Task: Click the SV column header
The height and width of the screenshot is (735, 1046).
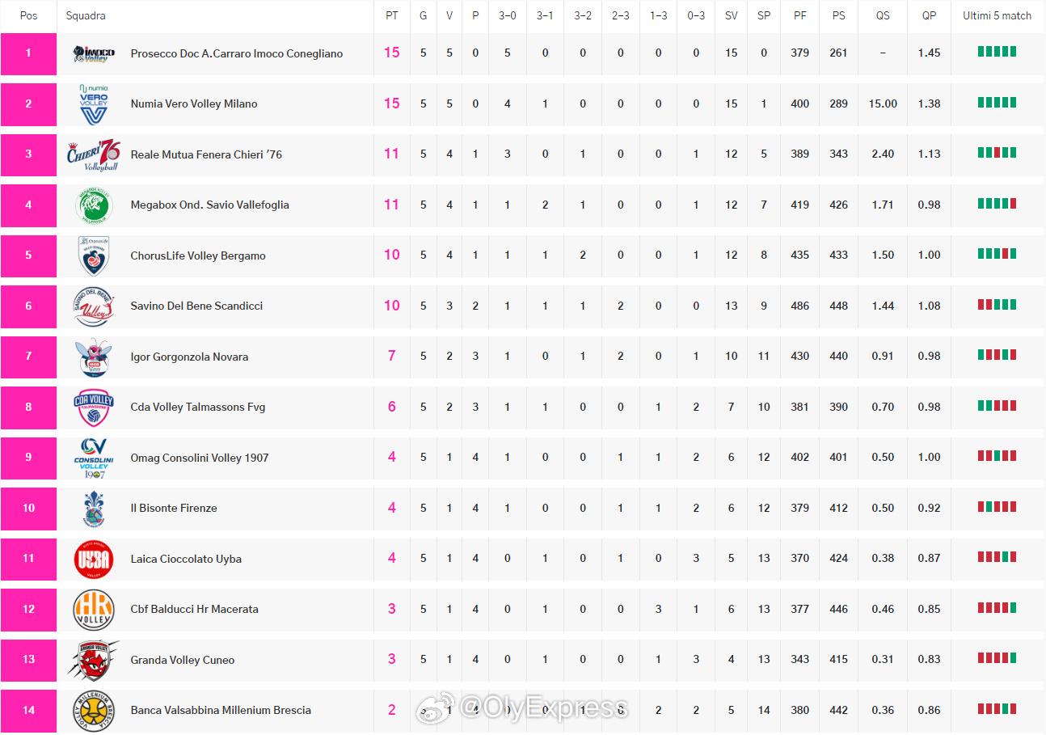Action: [732, 16]
